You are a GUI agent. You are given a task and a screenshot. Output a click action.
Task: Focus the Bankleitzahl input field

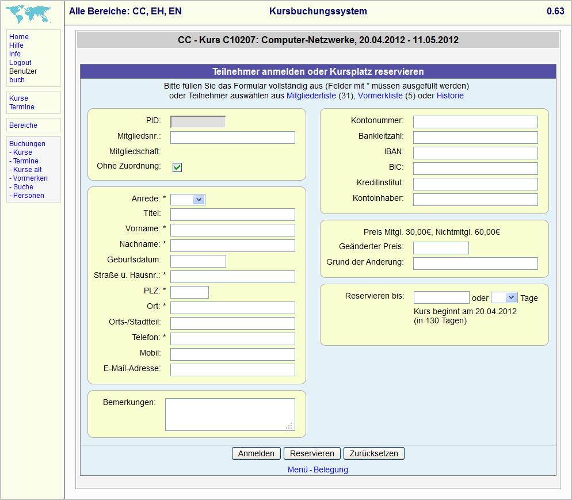point(476,138)
